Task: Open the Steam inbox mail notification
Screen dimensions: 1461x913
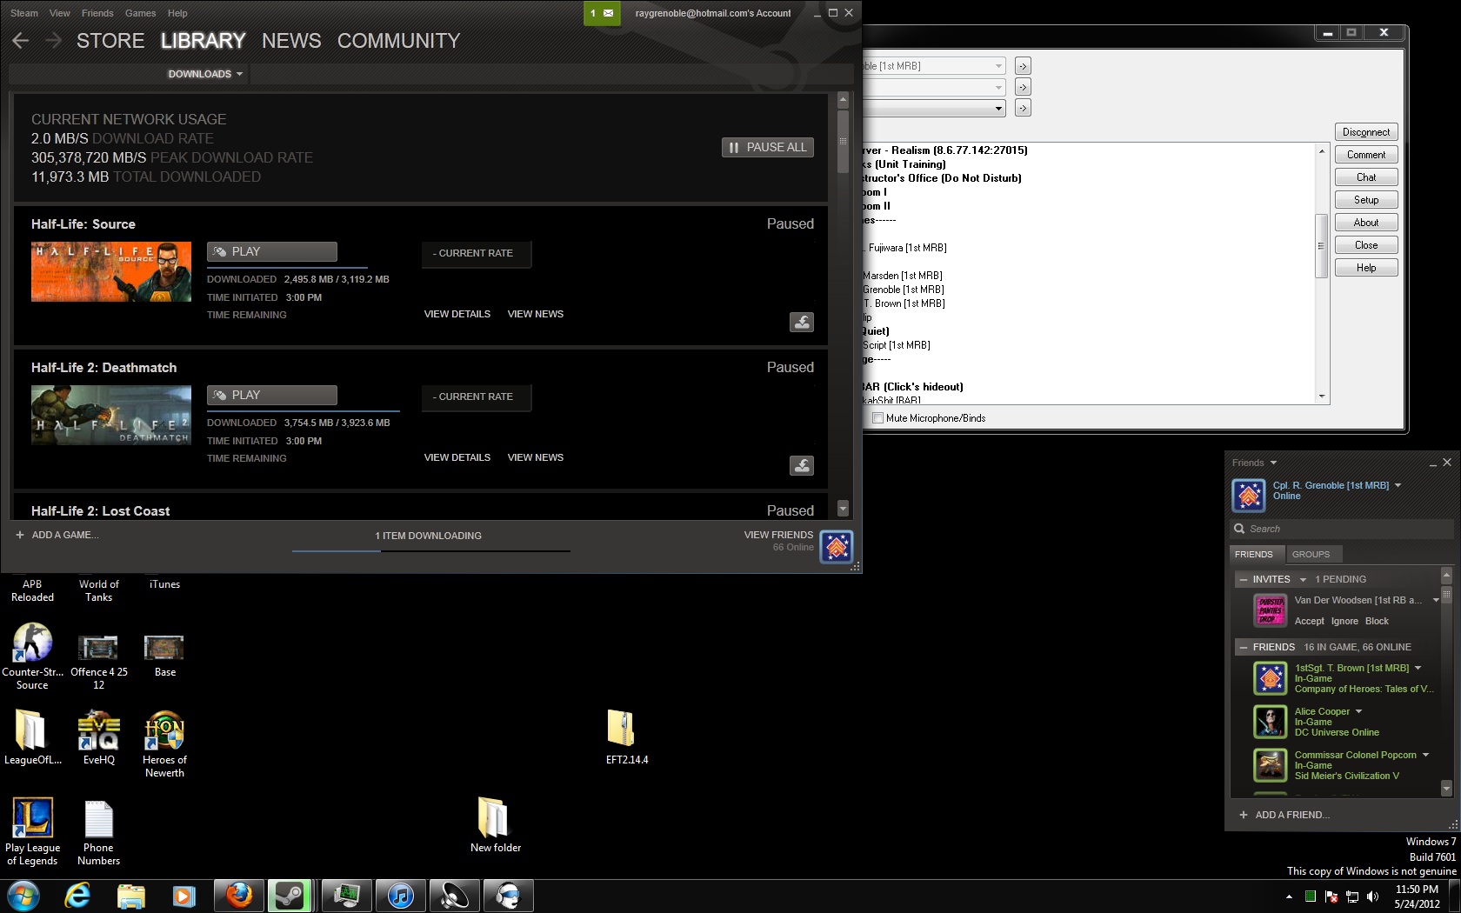Action: pyautogui.click(x=602, y=13)
